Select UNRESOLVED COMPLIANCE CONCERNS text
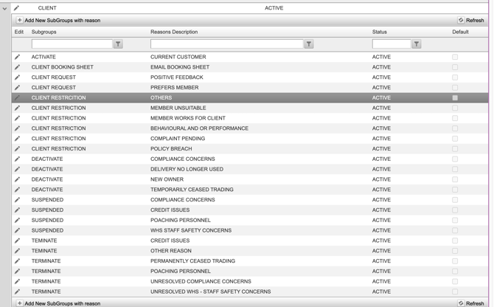This screenshot has width=494, height=307. pyautogui.click(x=201, y=281)
